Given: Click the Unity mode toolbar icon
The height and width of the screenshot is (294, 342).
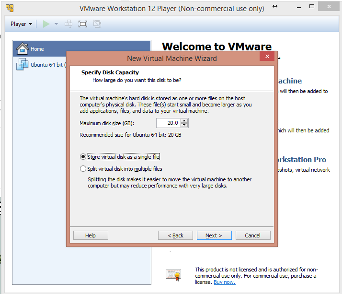Looking at the screenshot, I should click(97, 24).
